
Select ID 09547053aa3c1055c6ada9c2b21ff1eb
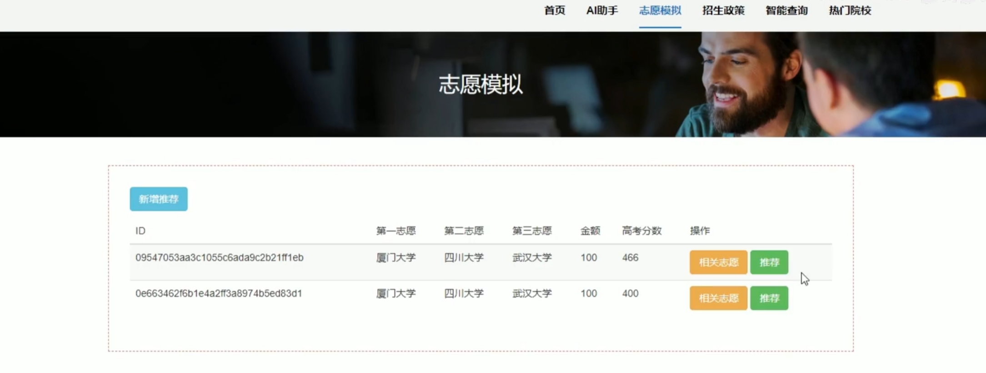click(x=219, y=258)
